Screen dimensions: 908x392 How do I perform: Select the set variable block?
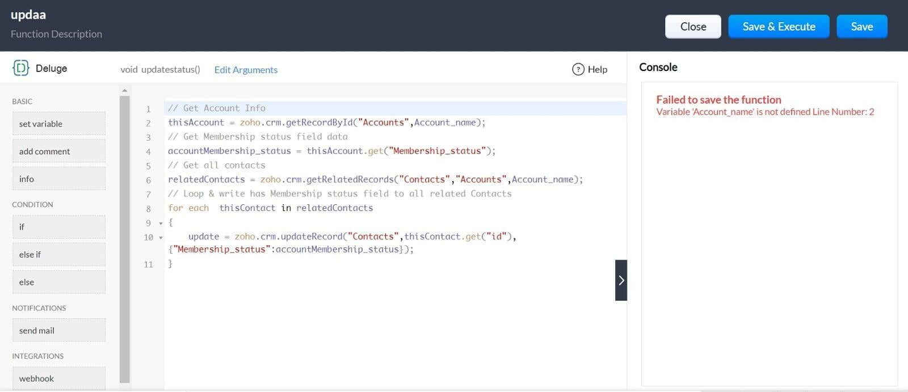(59, 124)
